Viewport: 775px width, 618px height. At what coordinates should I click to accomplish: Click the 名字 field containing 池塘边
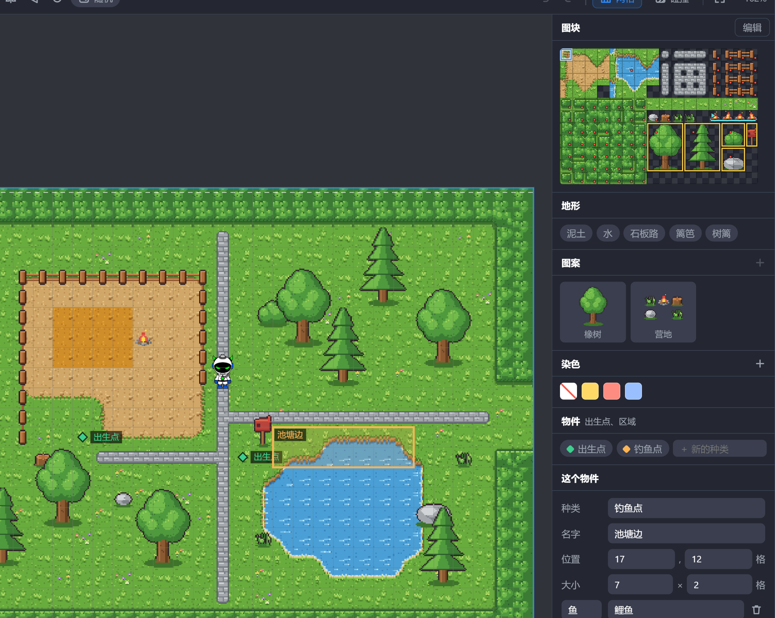(686, 534)
